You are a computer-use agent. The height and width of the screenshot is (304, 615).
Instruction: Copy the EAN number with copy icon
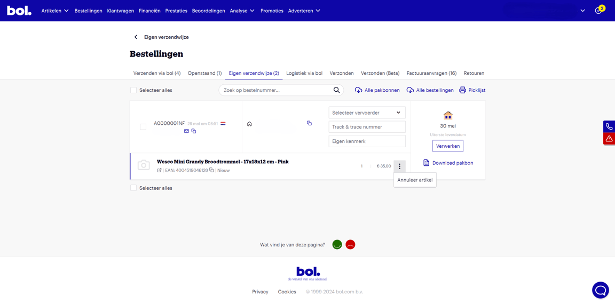211,170
